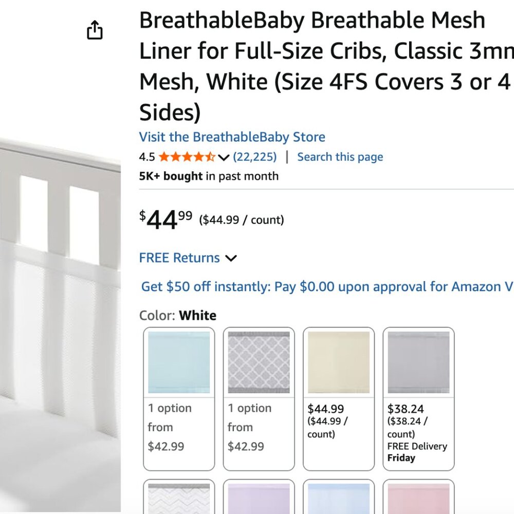Expand the star rating breakdown chevron
514x514 pixels.
224,157
